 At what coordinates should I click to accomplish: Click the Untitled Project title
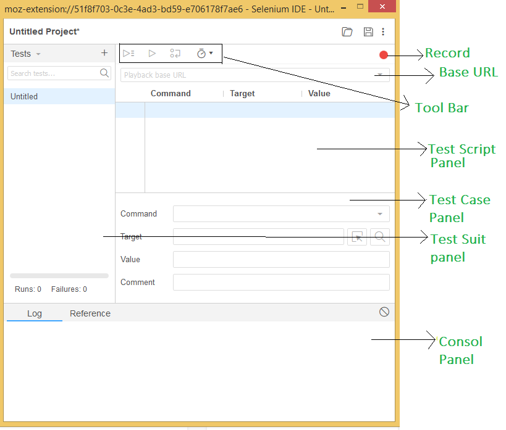click(x=44, y=31)
